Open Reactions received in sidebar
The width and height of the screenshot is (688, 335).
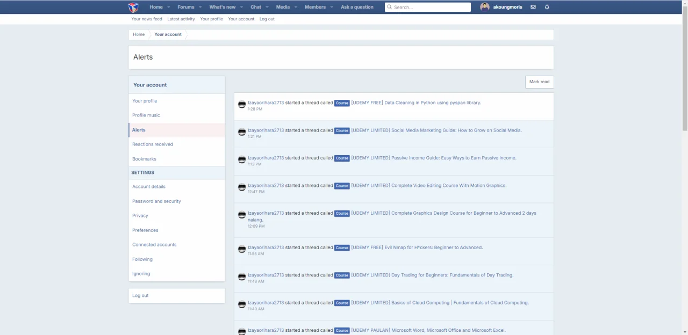click(x=177, y=144)
